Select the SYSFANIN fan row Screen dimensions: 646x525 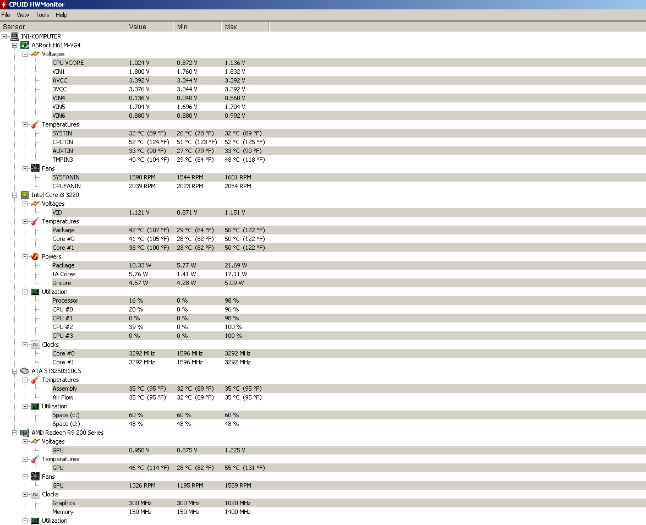tap(349, 177)
